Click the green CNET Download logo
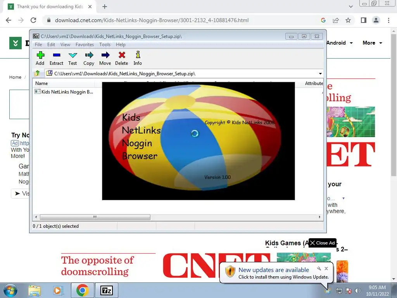Image resolution: width=397 pixels, height=298 pixels. (x=16, y=43)
